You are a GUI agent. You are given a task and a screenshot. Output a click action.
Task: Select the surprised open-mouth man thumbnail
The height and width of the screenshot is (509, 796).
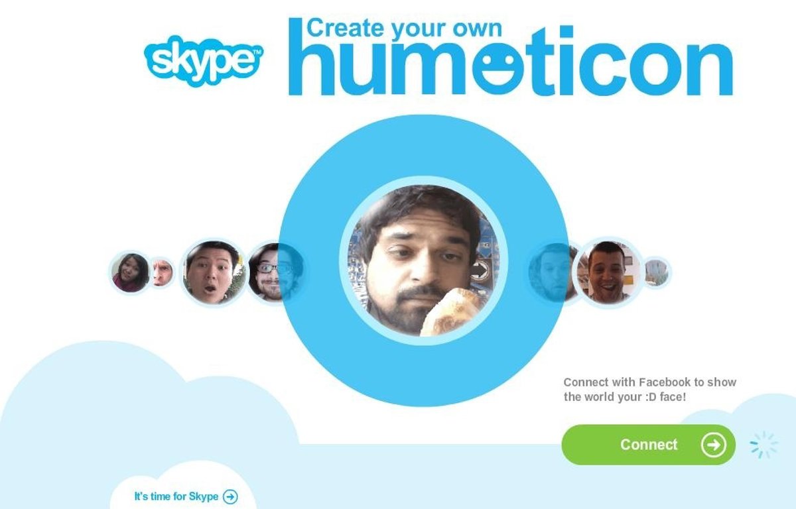pos(212,272)
